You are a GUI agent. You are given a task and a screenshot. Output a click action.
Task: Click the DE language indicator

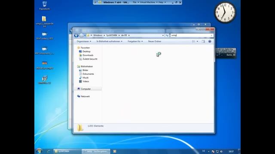203,151
